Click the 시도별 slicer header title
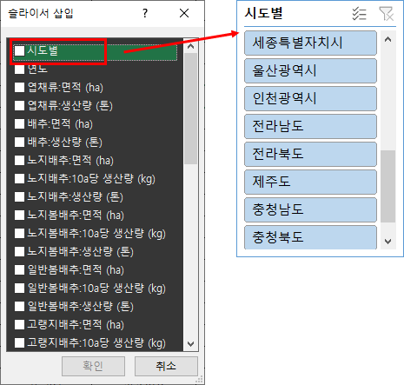 [x=263, y=13]
